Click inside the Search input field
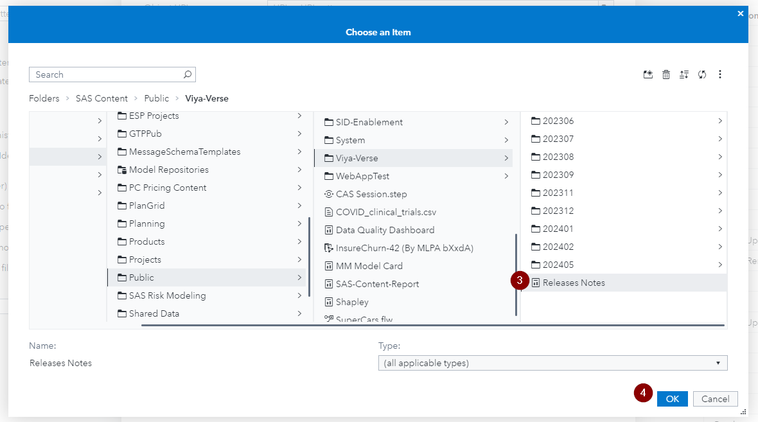This screenshot has height=422, width=758. point(103,74)
